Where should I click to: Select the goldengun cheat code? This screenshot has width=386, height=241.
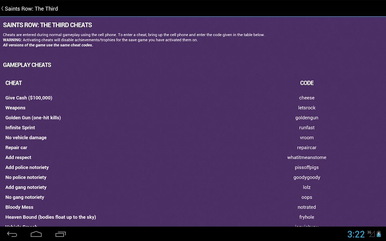tap(307, 118)
